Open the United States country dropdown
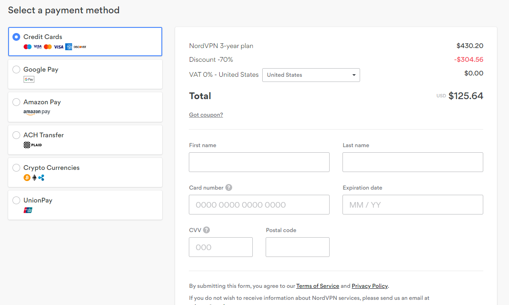Image resolution: width=509 pixels, height=305 pixels. click(311, 75)
